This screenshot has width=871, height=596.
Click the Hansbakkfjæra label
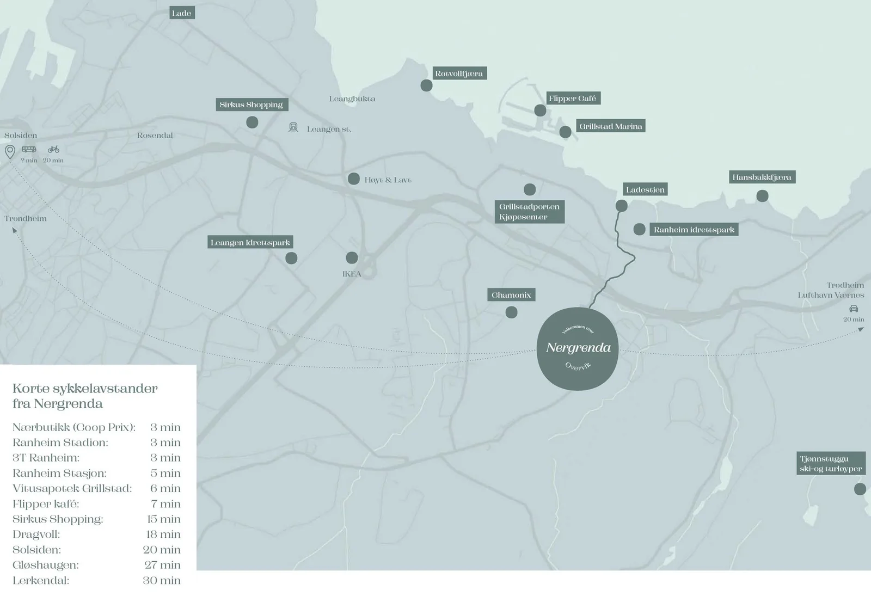point(762,177)
